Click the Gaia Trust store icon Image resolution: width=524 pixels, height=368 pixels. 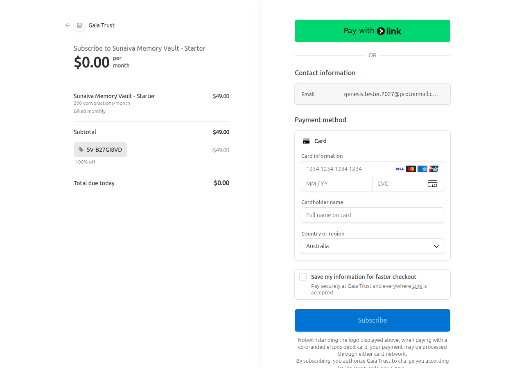79,25
